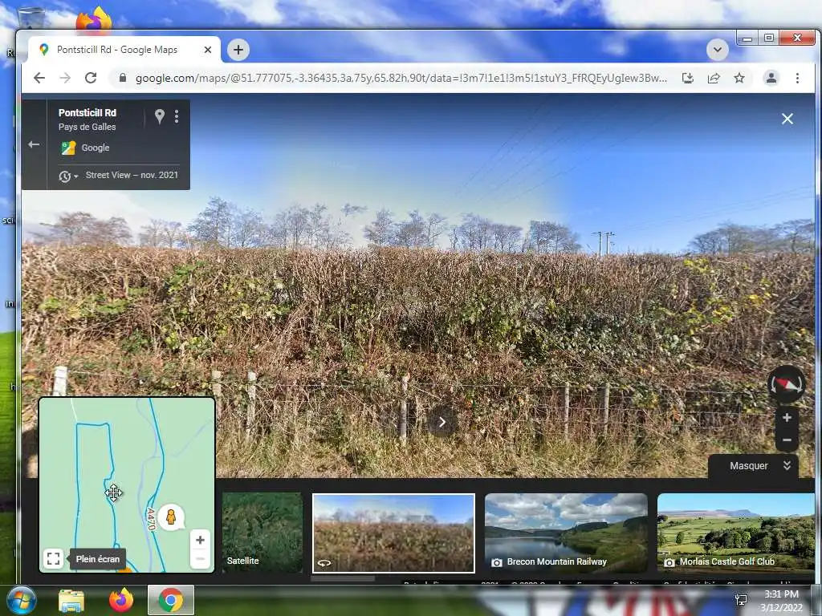Click the browser forward arrow
The image size is (822, 616).
tap(65, 78)
